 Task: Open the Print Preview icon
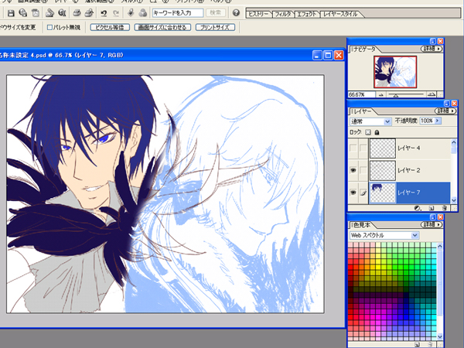pyautogui.click(x=89, y=13)
